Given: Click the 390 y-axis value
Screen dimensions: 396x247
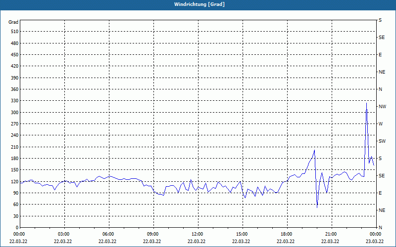Looking at the screenshot, I should coord(15,78).
